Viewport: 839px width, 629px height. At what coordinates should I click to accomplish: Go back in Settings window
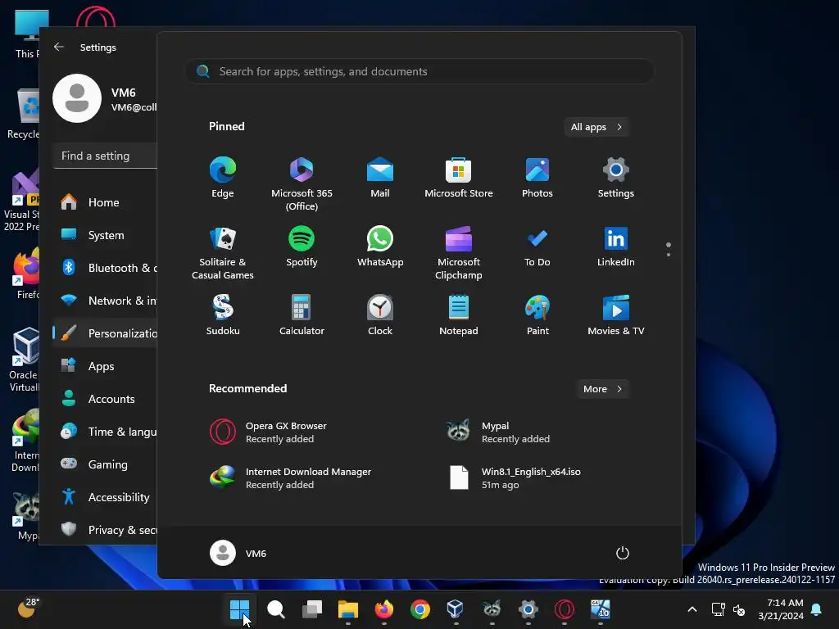59,47
